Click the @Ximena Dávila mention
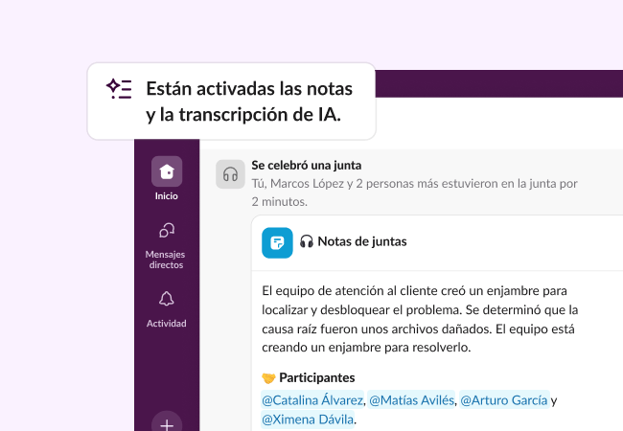 coord(308,420)
